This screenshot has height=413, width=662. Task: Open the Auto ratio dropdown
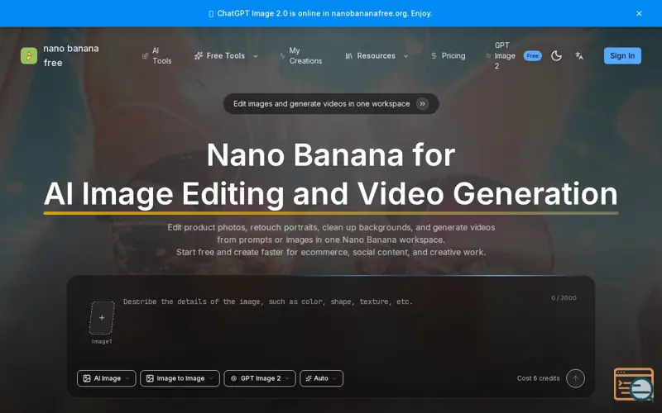point(321,378)
